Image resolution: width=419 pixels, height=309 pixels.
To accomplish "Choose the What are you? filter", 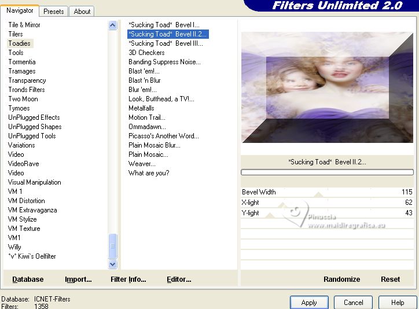I will tap(149, 173).
